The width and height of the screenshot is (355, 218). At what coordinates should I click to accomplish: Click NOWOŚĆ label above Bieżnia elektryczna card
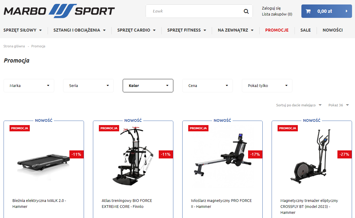(44, 120)
